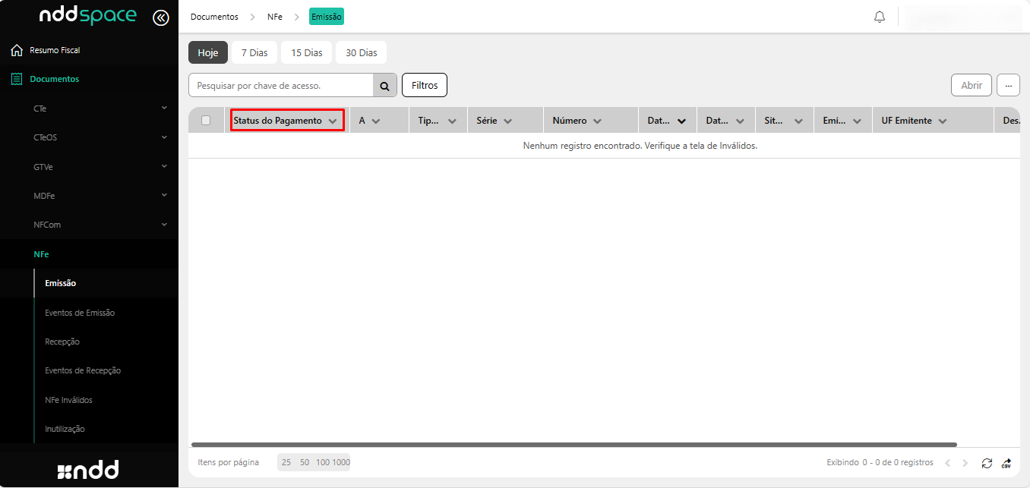Viewport: 1030px width, 488px height.
Task: Select the 30 Dias period tab
Action: [361, 52]
